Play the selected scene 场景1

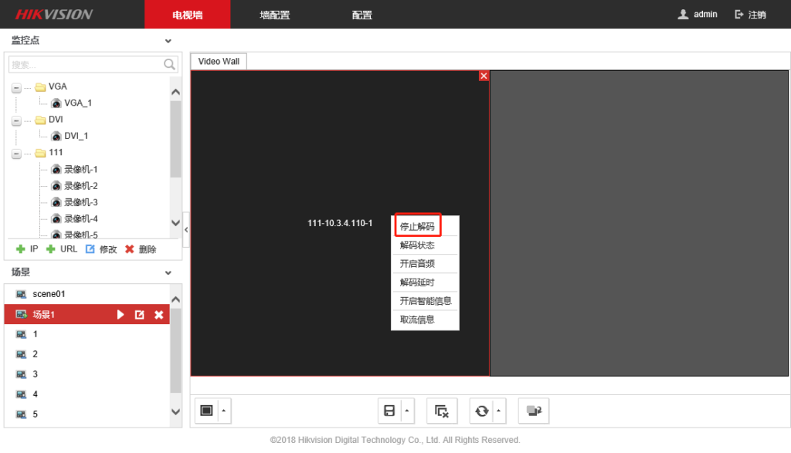point(121,315)
